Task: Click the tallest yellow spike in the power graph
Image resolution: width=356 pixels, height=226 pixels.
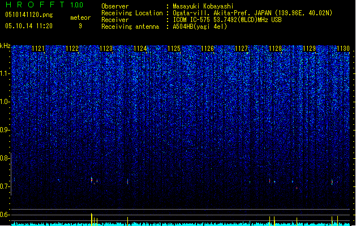Action: point(92,219)
